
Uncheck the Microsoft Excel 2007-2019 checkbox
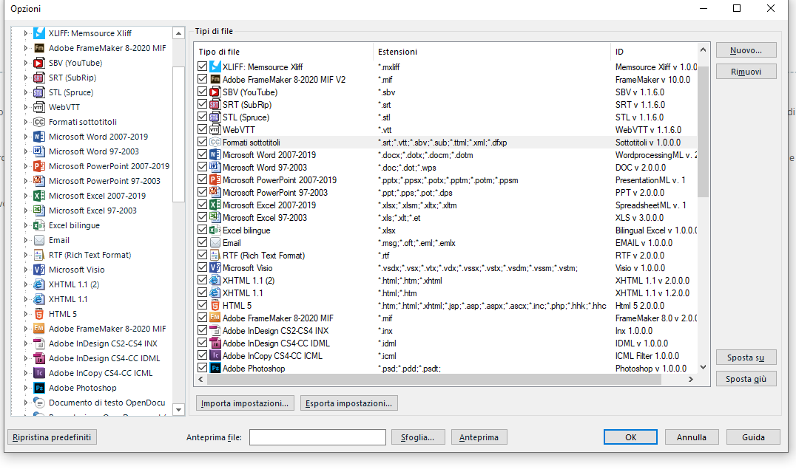tap(203, 205)
